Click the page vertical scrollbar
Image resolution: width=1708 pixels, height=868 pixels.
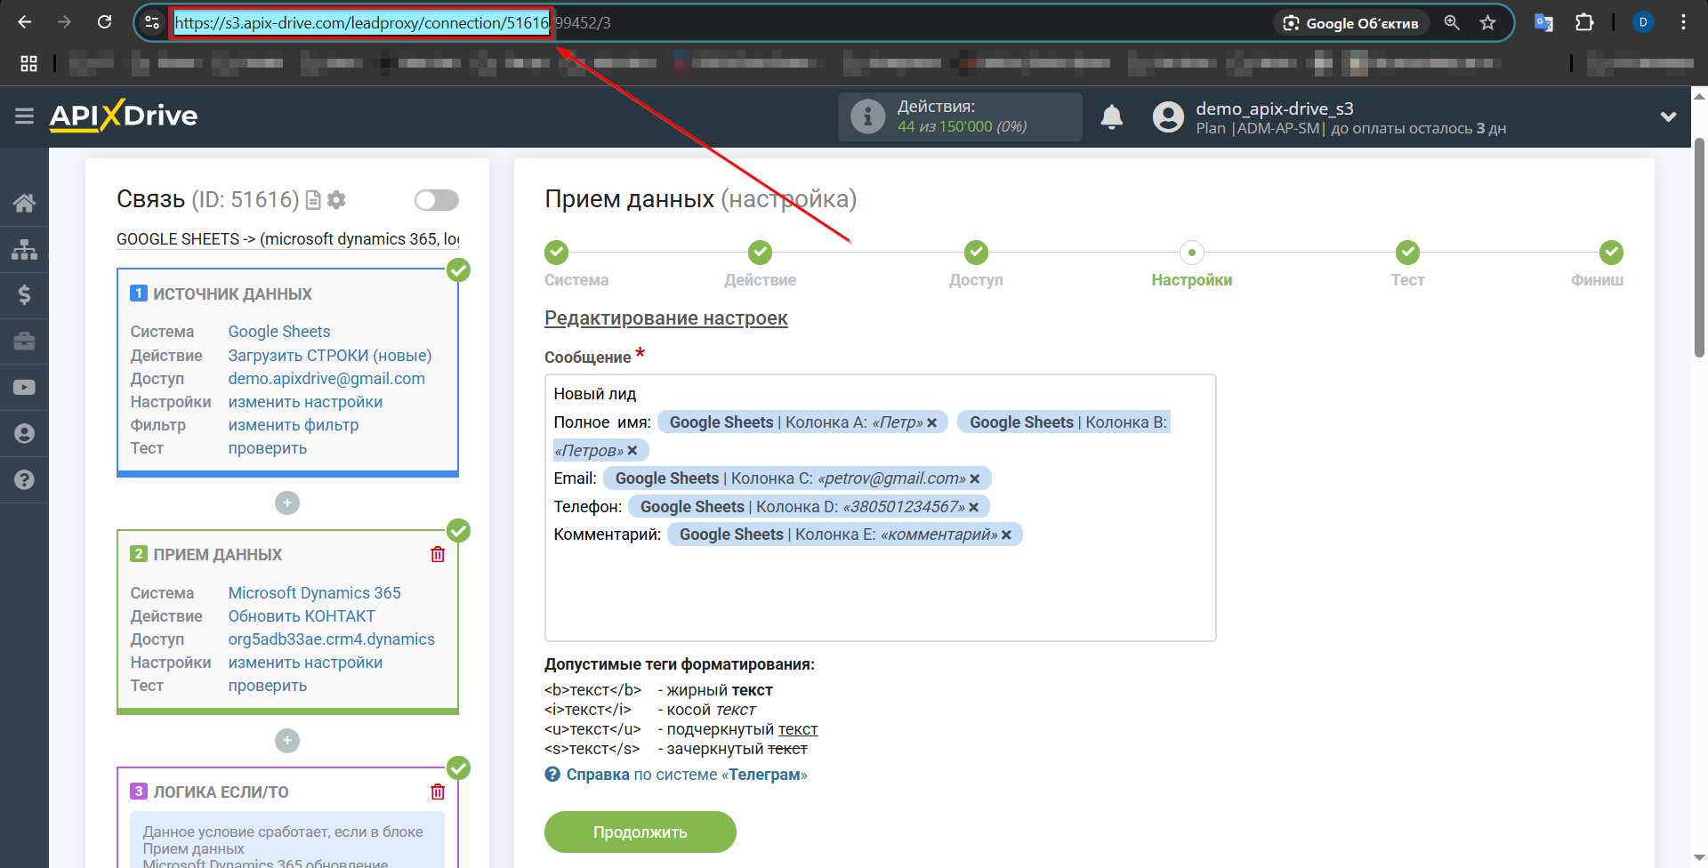[x=1699, y=247]
